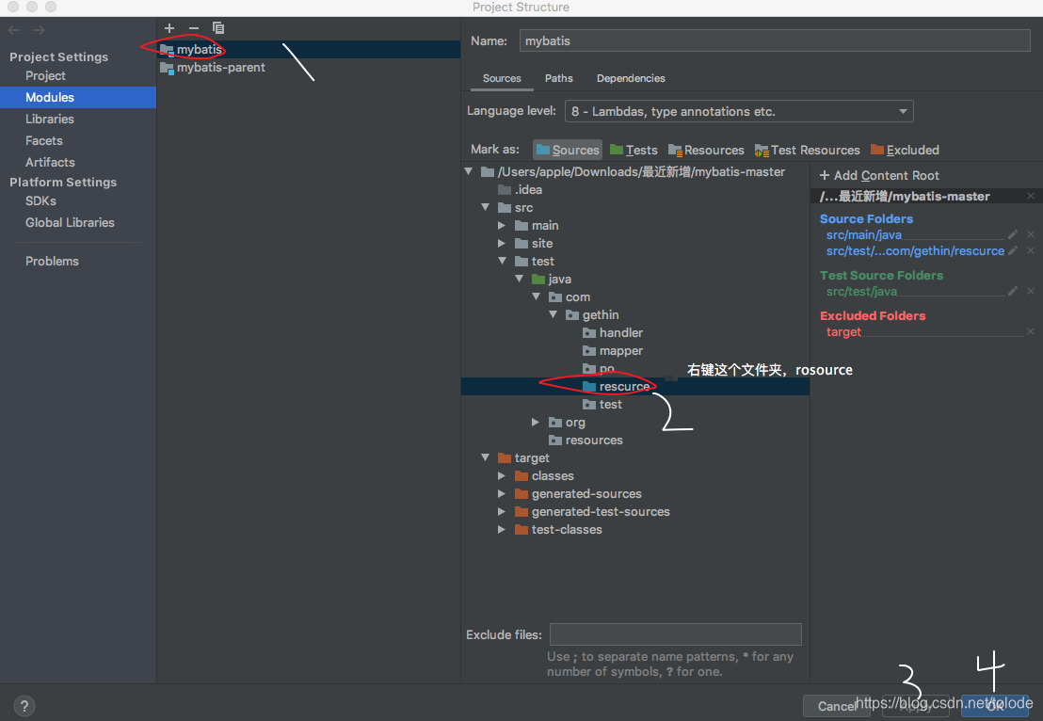Collapse the target folder
Image resolution: width=1043 pixels, height=721 pixels.
pyautogui.click(x=486, y=457)
